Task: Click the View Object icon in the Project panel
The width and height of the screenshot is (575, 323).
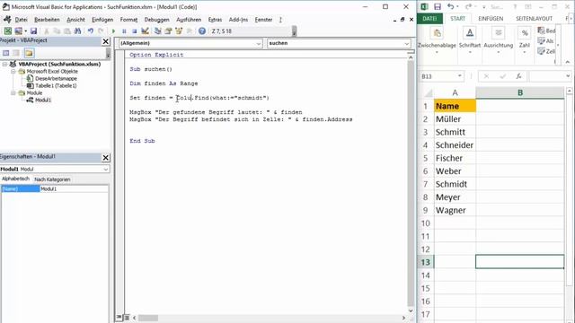Action: pyautogui.click(x=16, y=53)
